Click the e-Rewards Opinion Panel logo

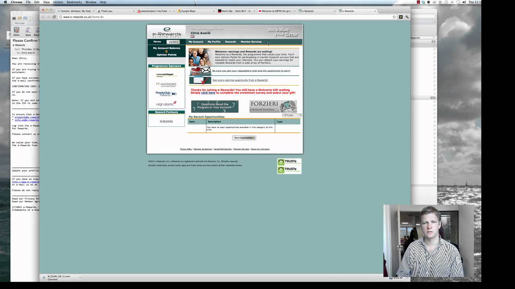point(167,32)
